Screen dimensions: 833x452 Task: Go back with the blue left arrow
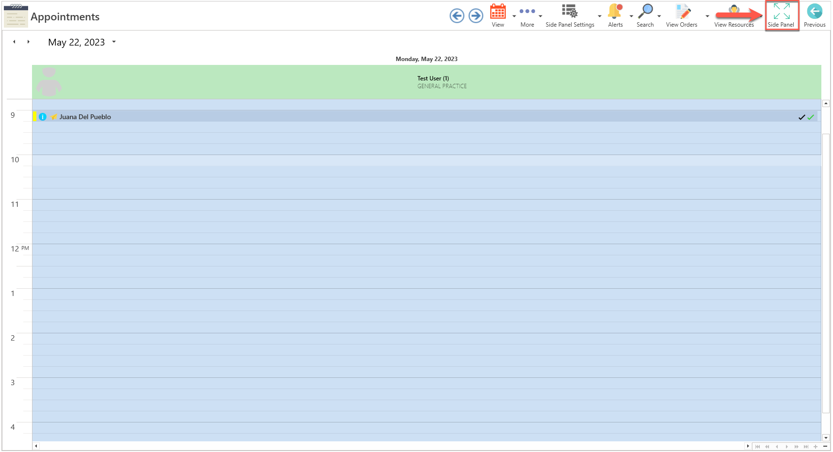457,16
